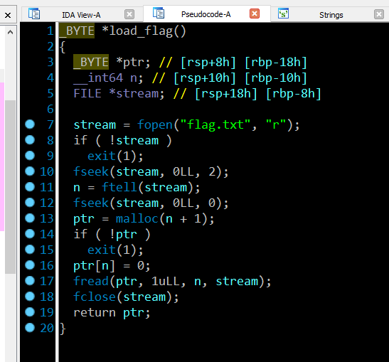
Task: Click the [rbp-18h] comment on line 3
Action: [x=276, y=62]
